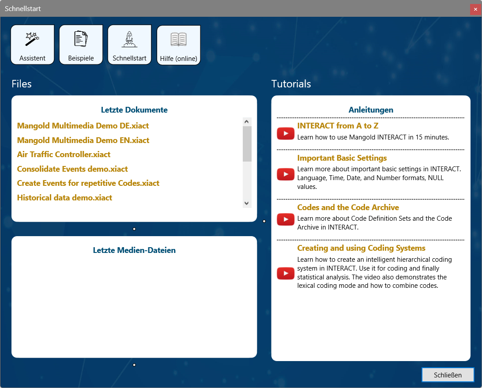482x388 pixels.
Task: Click the 'Files' section title
Action: [x=22, y=83]
